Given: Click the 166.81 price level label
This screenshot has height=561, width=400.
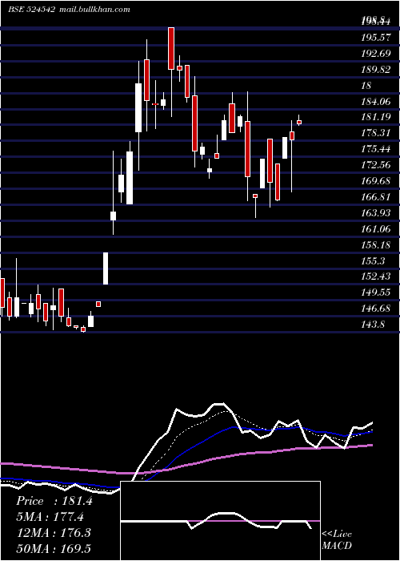Looking at the screenshot, I should (376, 196).
